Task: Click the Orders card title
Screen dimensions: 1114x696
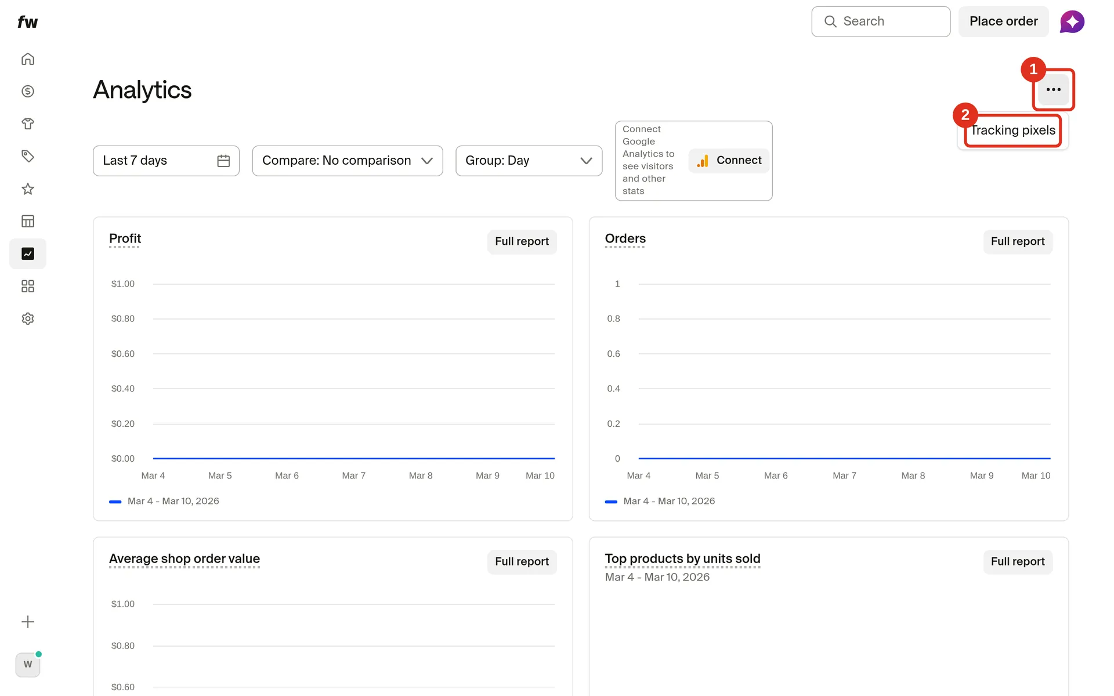Action: coord(625,239)
